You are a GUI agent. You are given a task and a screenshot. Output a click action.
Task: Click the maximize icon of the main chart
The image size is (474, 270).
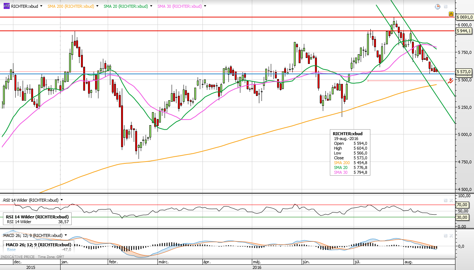pos(446,7)
